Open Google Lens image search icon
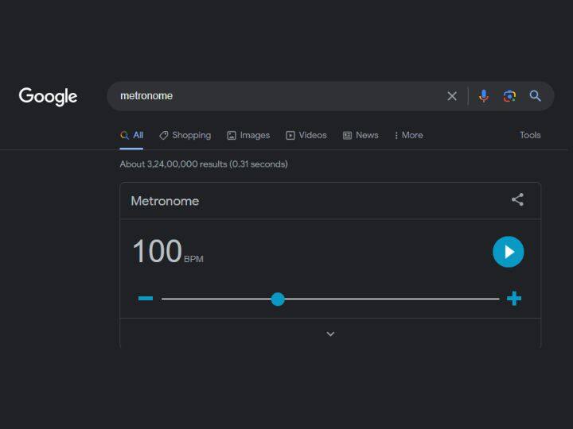This screenshot has height=429, width=573. (x=509, y=96)
